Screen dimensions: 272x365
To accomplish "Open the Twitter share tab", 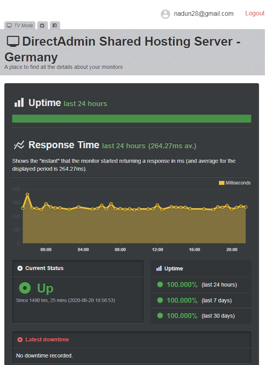I will point(42,26).
